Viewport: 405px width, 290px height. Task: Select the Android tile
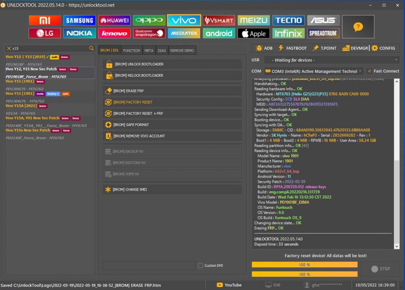(x=219, y=33)
